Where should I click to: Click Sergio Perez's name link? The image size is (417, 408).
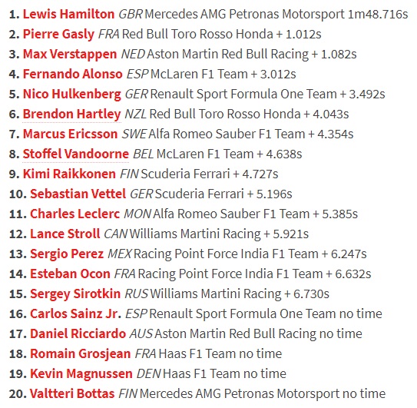(67, 254)
